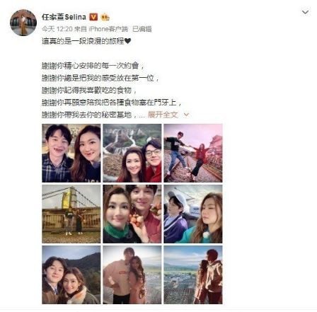The height and width of the screenshot is (312, 317).
Task: Open the railway track balancing photo
Action: click(x=193, y=153)
